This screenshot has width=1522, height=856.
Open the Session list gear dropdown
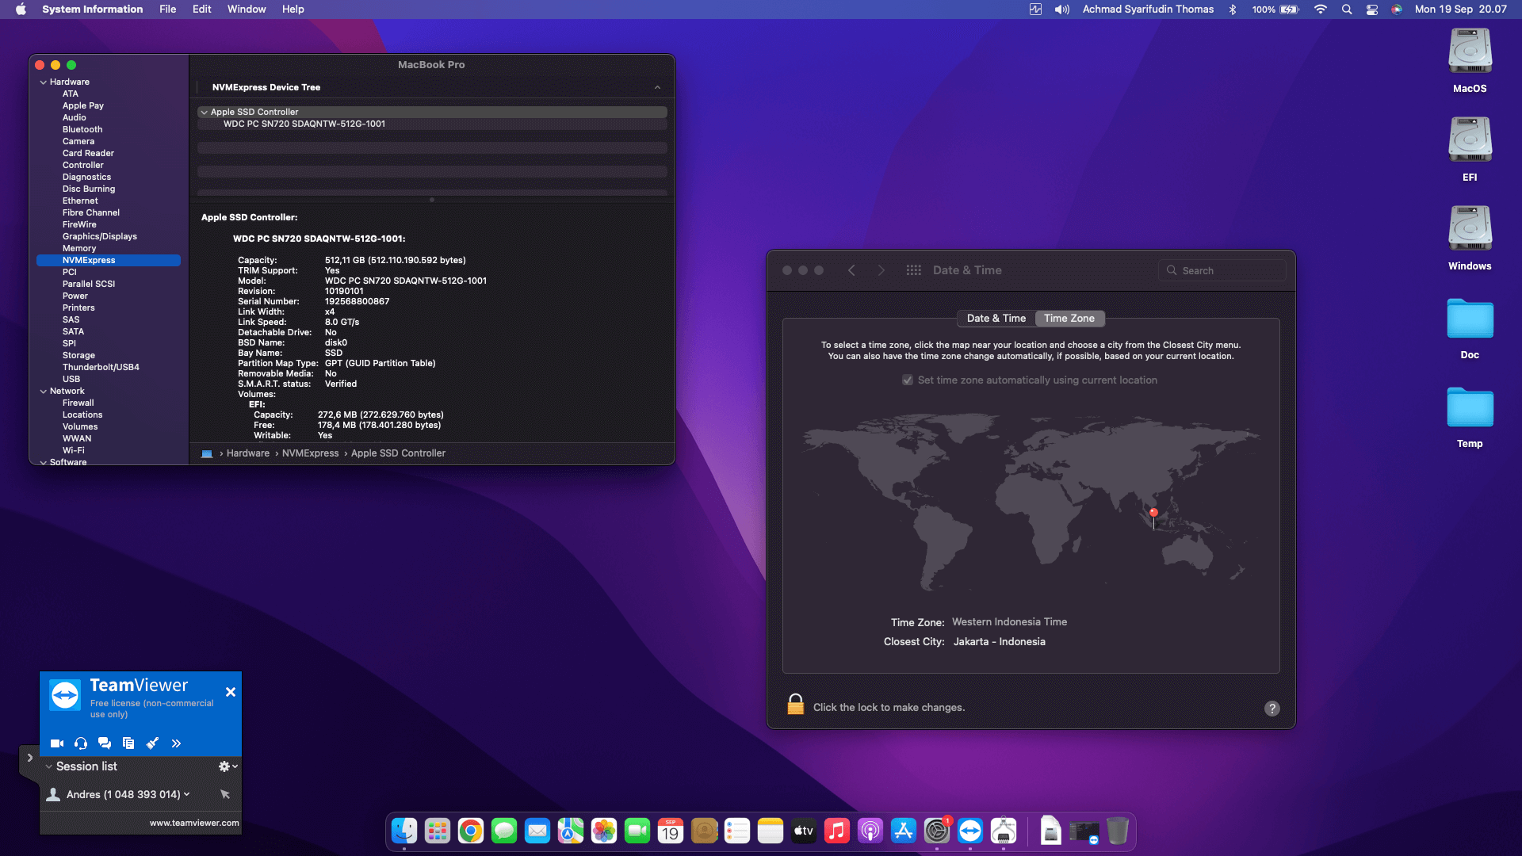click(x=228, y=766)
